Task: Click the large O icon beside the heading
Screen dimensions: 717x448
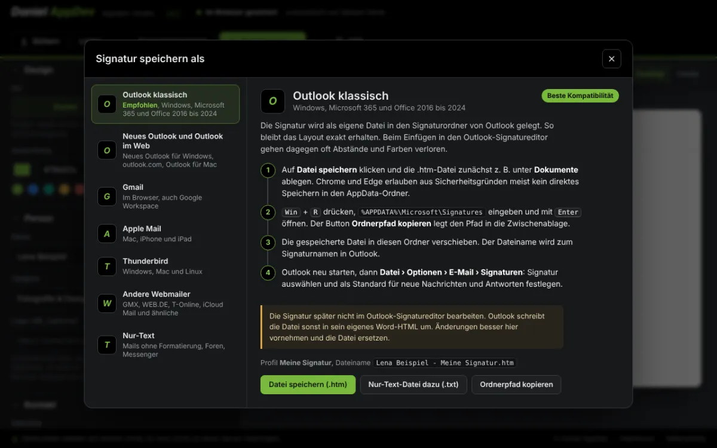Action: (272, 101)
